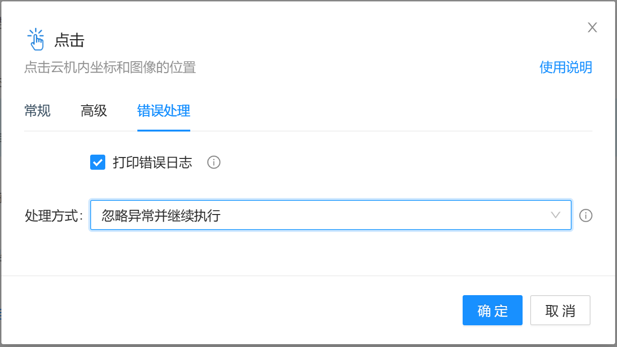The height and width of the screenshot is (347, 617).
Task: Click the chevron arrow in the handling-method selector
Action: pos(557,215)
